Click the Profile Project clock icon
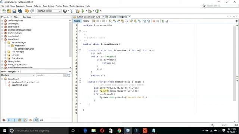 pyautogui.click(x=97, y=11)
